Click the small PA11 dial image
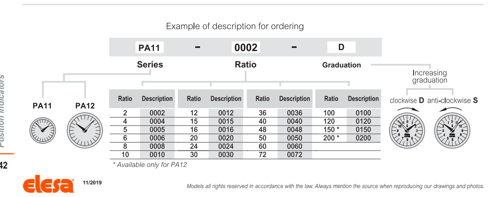 [43, 129]
